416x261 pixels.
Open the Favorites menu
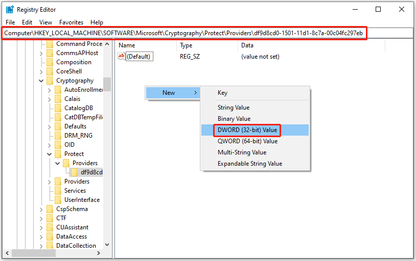pyautogui.click(x=71, y=22)
